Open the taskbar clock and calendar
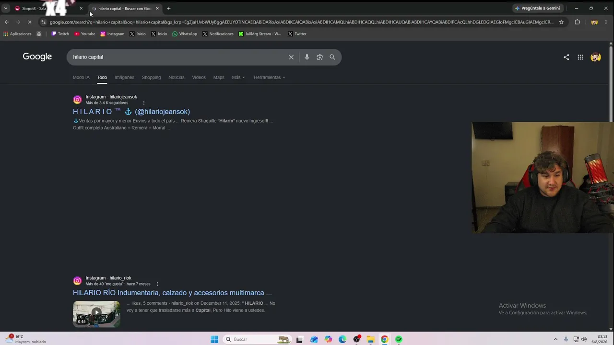 point(600,339)
